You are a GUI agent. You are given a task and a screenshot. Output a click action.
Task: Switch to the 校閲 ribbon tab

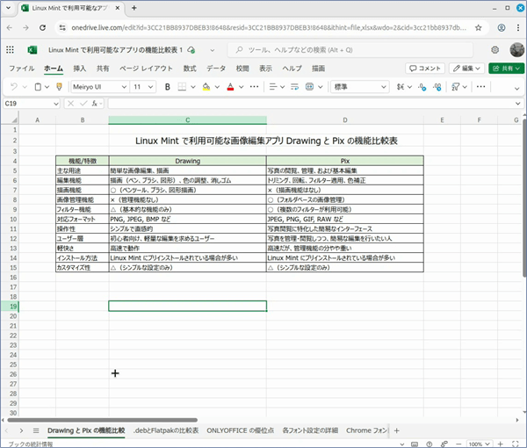[242, 69]
